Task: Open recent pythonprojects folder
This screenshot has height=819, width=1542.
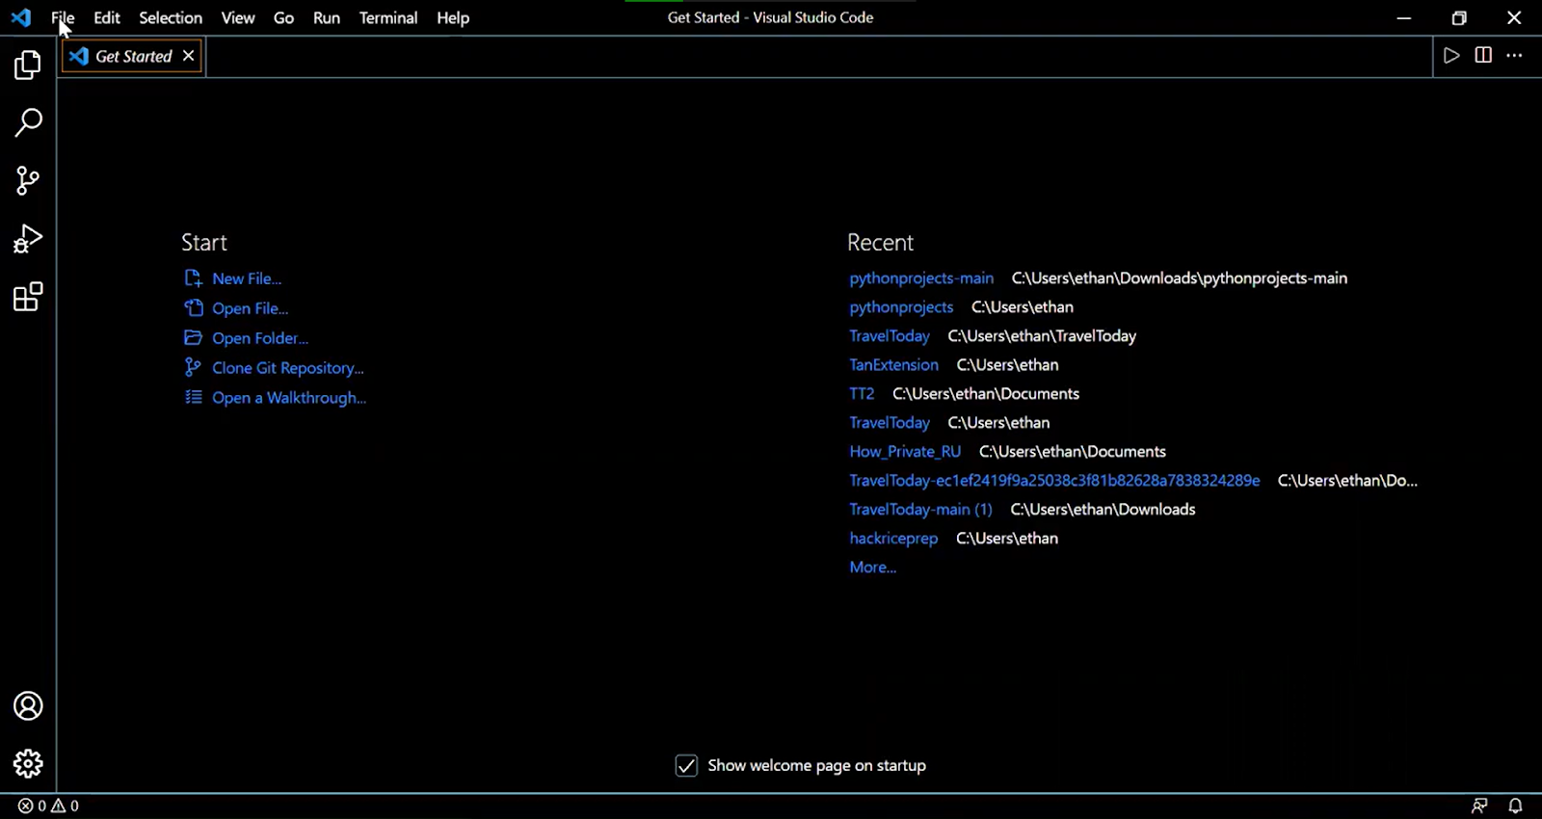Action: pos(901,307)
